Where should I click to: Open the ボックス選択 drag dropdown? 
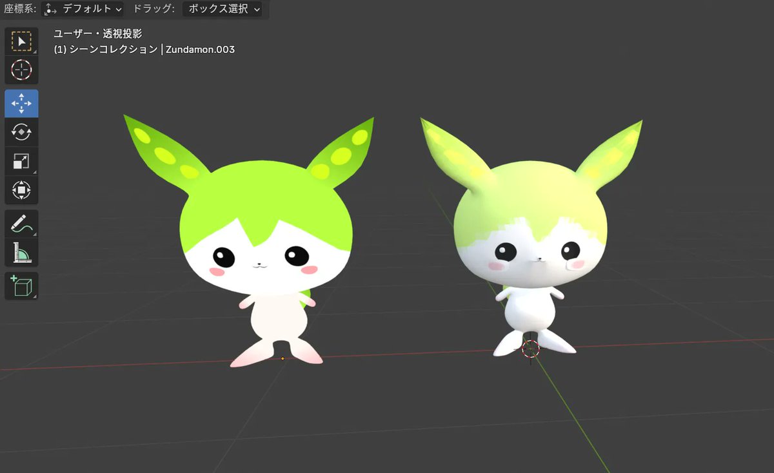[x=223, y=9]
